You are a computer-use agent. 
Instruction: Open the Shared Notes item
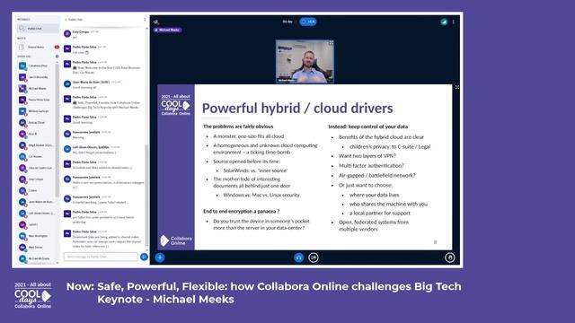[x=38, y=47]
